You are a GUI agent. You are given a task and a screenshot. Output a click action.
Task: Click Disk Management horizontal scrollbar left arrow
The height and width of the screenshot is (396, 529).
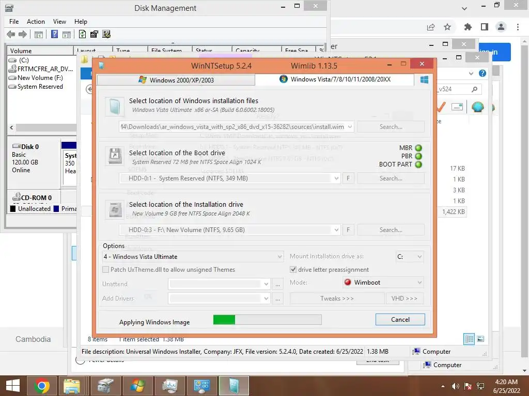[x=11, y=128]
